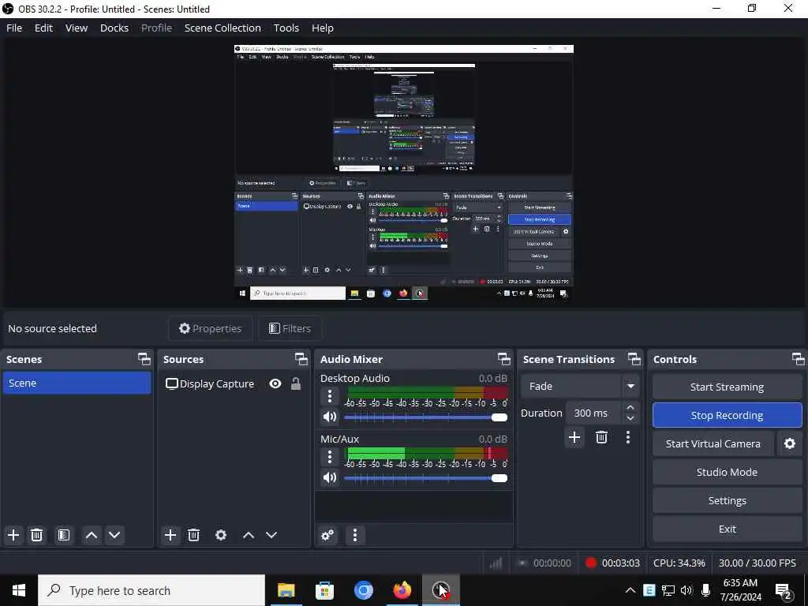This screenshot has width=808, height=606.
Task: Undock the Sources panel
Action: click(301, 359)
